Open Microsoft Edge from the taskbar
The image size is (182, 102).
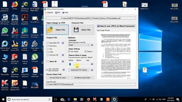tap(69, 99)
